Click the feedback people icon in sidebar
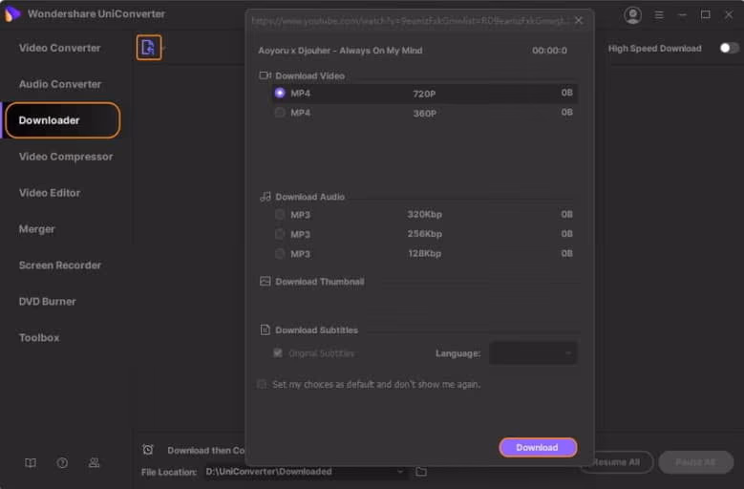This screenshot has width=744, height=489. point(94,462)
